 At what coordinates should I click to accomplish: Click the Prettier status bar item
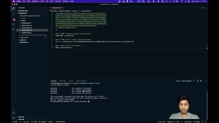pos(196,122)
